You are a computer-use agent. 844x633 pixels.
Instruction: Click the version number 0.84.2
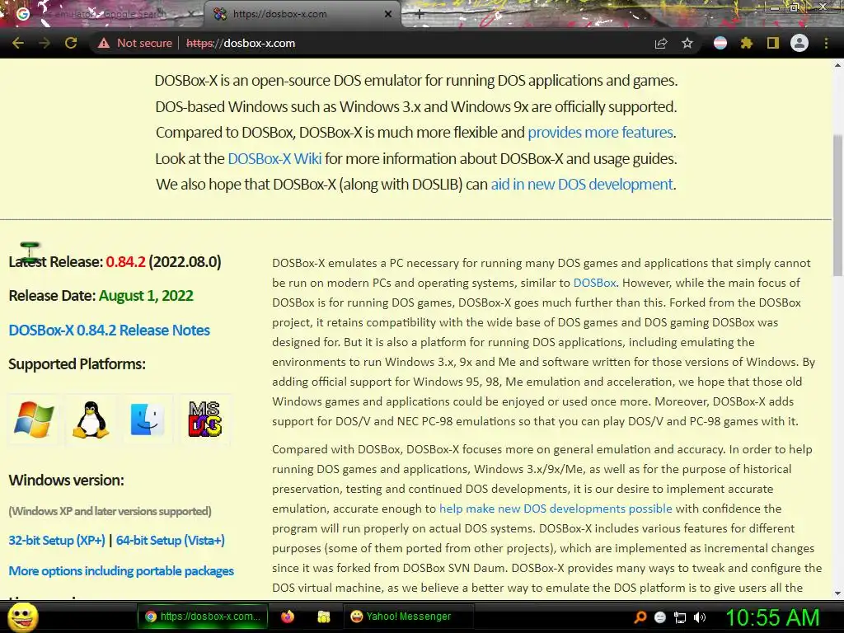pos(125,262)
